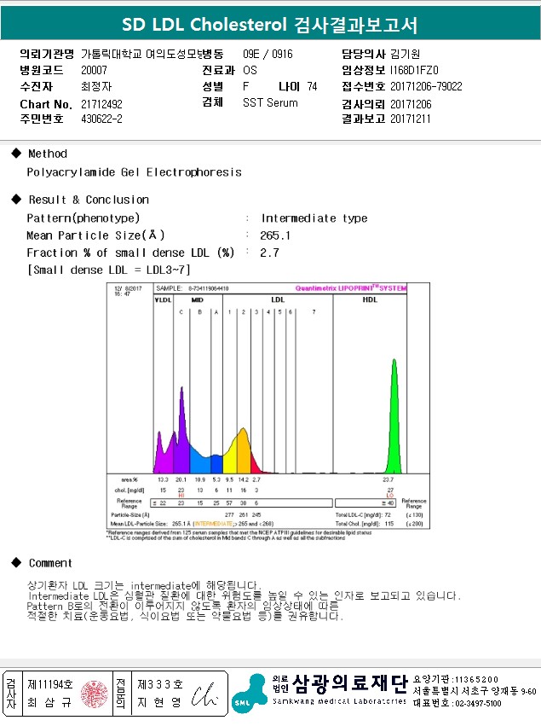
Task: Click the note [Small dense LDL = LDL3~7]
Action: pos(109,270)
